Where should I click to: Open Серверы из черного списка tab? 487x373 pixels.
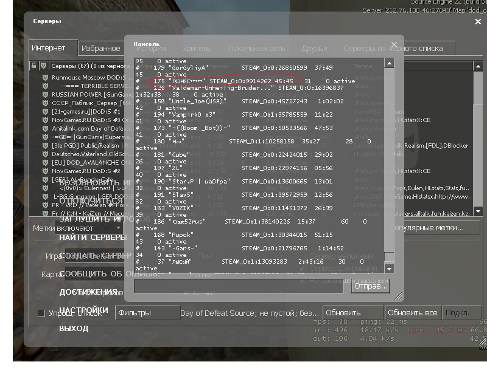pyautogui.click(x=392, y=49)
